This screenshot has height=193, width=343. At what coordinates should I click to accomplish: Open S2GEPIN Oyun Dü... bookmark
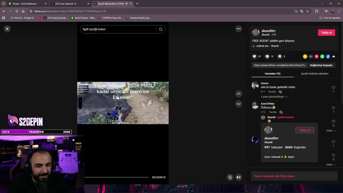(x=111, y=18)
